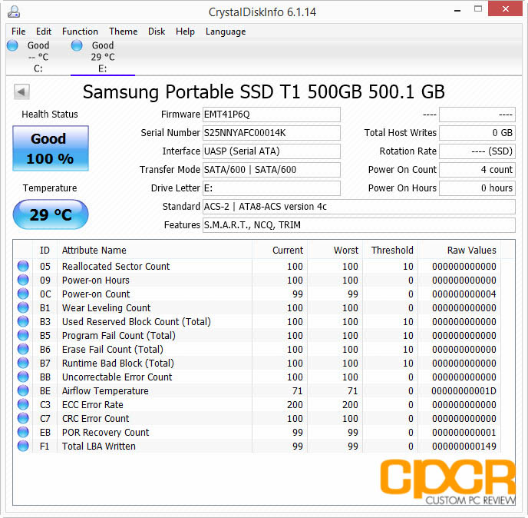528x518 pixels.
Task: Open the Edit menu
Action: coord(44,32)
